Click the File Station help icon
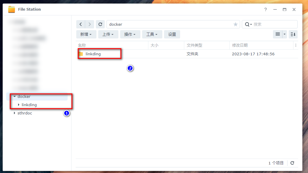This screenshot has height=173, width=308. click(x=266, y=9)
